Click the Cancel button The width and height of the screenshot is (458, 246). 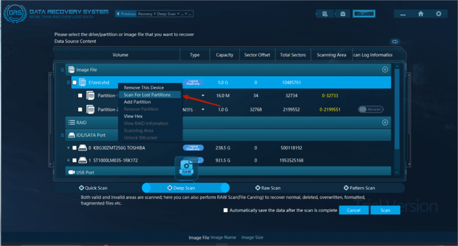click(353, 210)
